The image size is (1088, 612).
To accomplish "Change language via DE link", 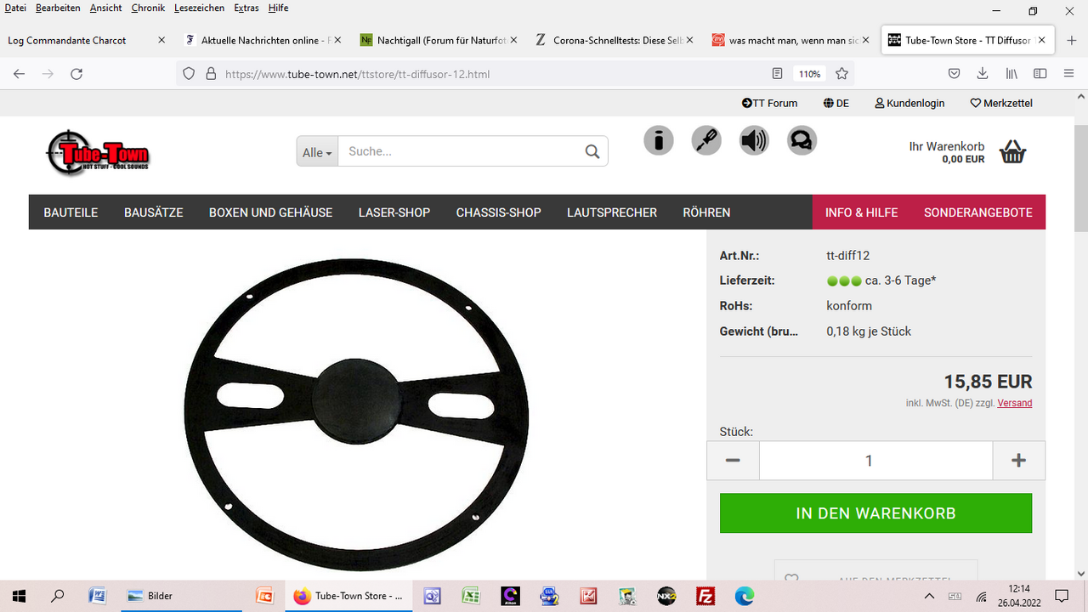I will [836, 103].
